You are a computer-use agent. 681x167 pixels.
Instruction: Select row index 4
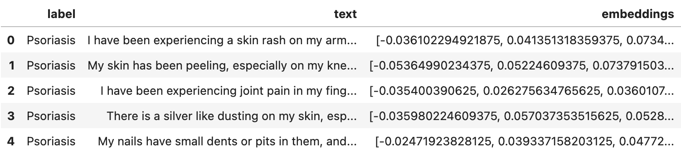pos(11,141)
